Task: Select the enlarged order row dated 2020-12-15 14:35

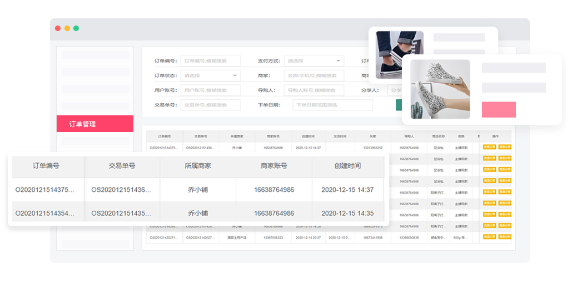Action: 197,213
